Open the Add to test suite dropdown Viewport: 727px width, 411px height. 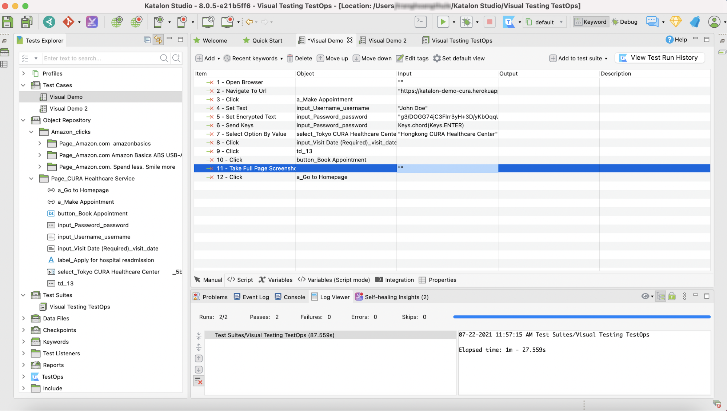click(x=606, y=59)
